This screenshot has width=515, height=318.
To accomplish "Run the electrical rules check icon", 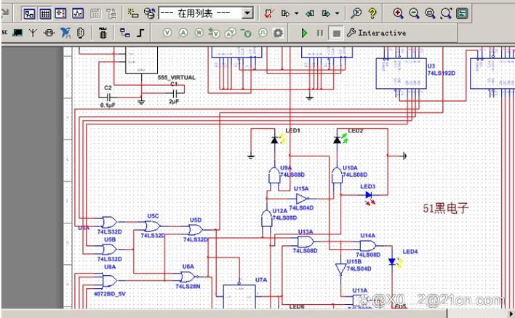I will pyautogui.click(x=268, y=13).
